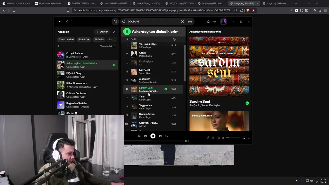Viewport: 329px width, 185px height.
Task: Adjust the Spotify volume slider
Action: coord(233,138)
